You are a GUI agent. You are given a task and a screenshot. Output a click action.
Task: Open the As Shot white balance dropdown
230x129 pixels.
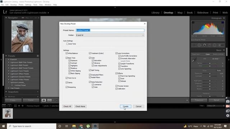pos(216,59)
